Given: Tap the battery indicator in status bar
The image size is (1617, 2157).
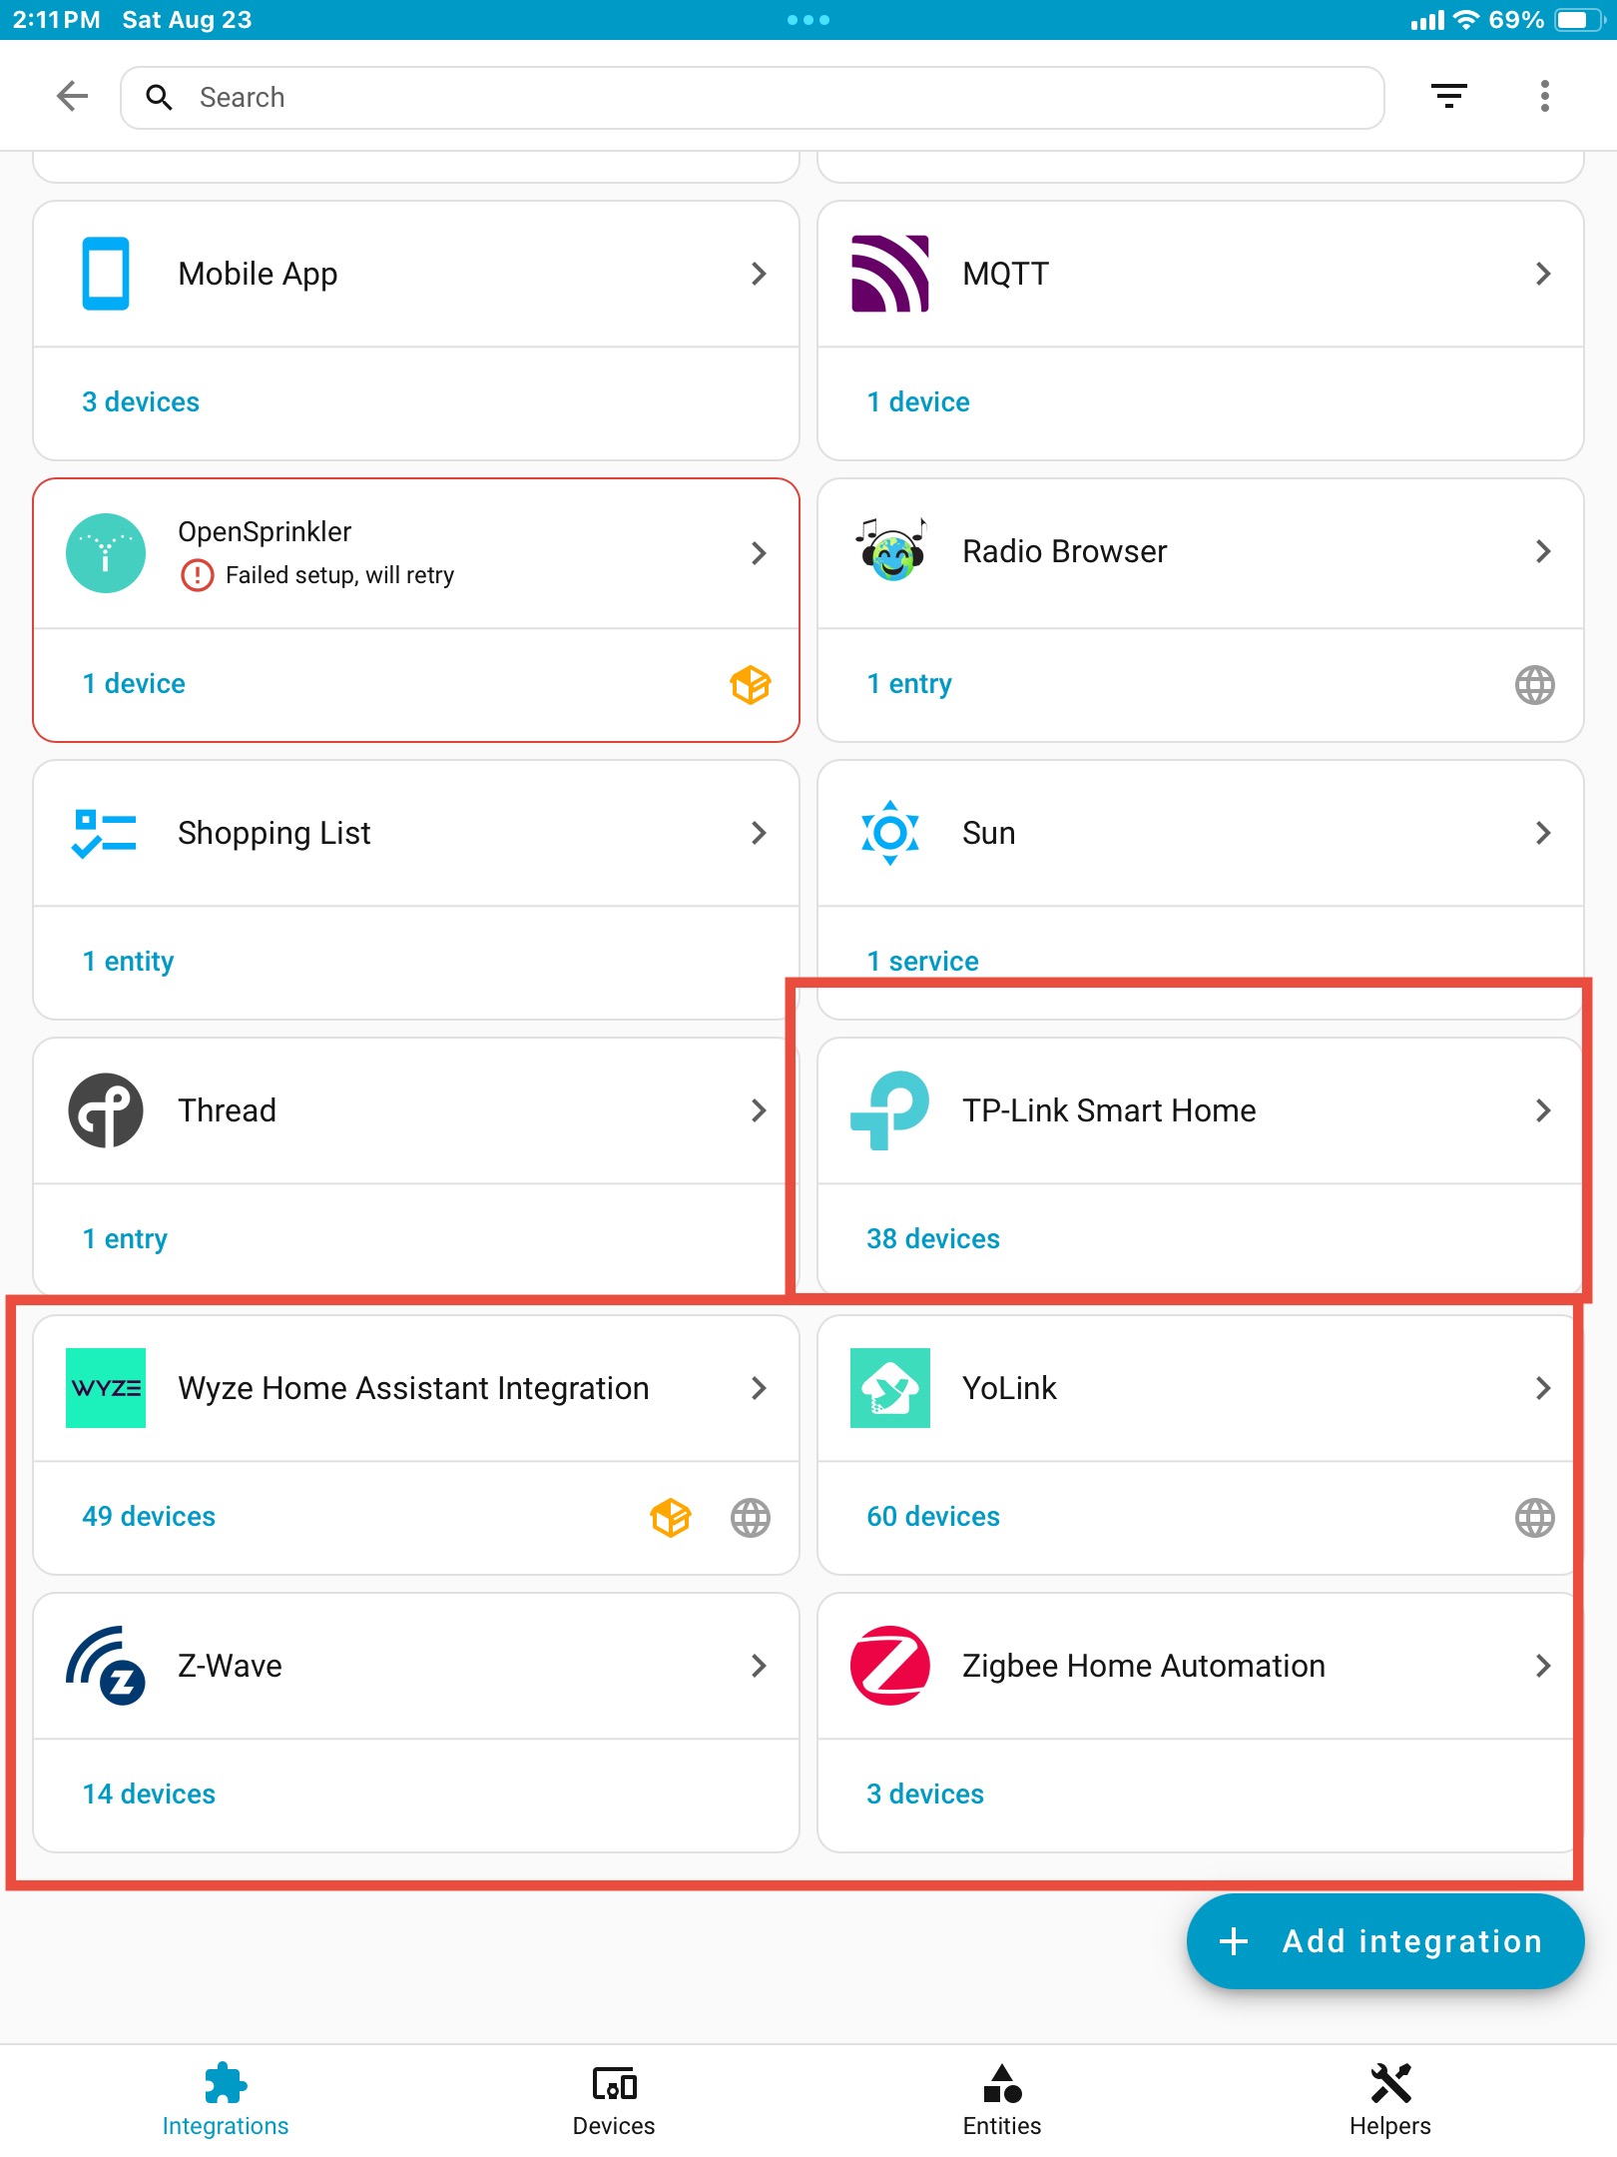Looking at the screenshot, I should tap(1579, 20).
